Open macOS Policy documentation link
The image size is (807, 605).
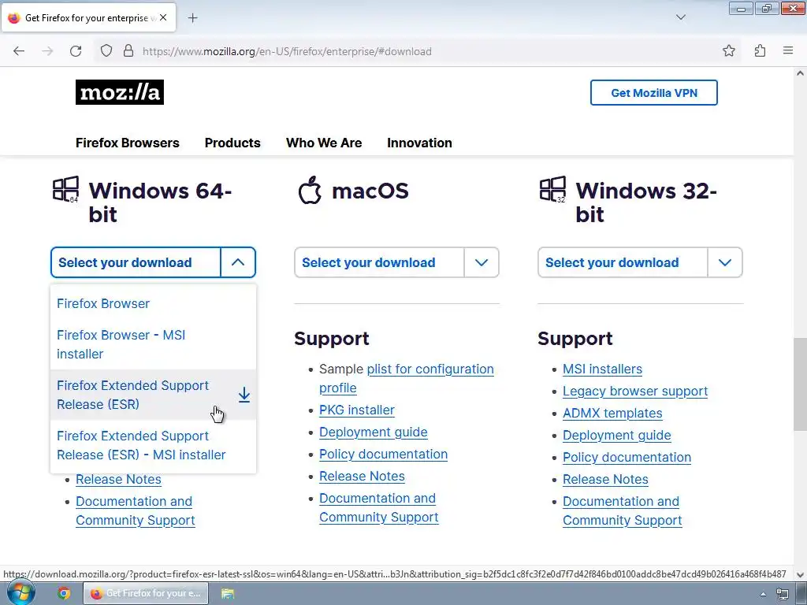click(x=384, y=455)
